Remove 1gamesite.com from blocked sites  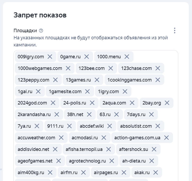coord(88,92)
